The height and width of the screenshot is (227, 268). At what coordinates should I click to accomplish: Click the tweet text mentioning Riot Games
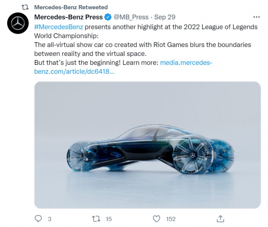pyautogui.click(x=142, y=45)
